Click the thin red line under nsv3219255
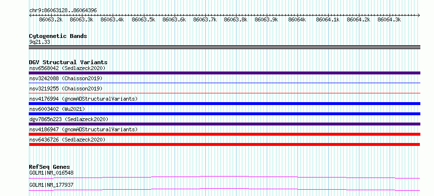Image resolution: width=434 pixels, height=196 pixels. pyautogui.click(x=224, y=93)
